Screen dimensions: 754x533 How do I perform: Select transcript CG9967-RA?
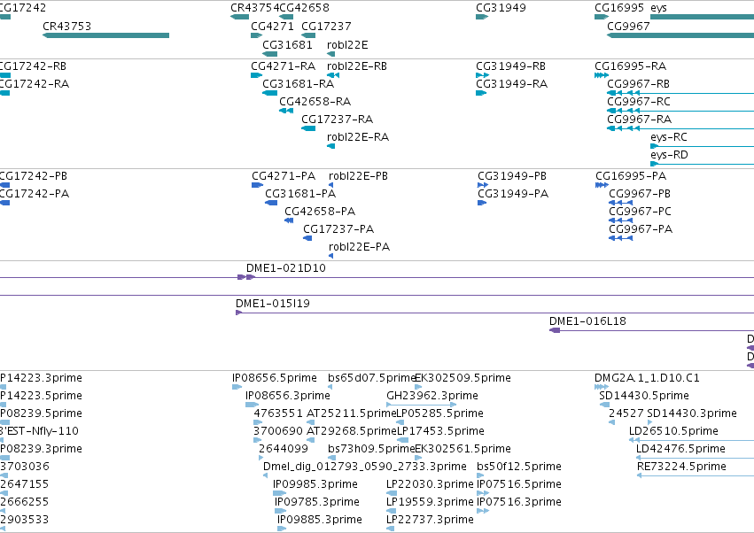[640, 120]
